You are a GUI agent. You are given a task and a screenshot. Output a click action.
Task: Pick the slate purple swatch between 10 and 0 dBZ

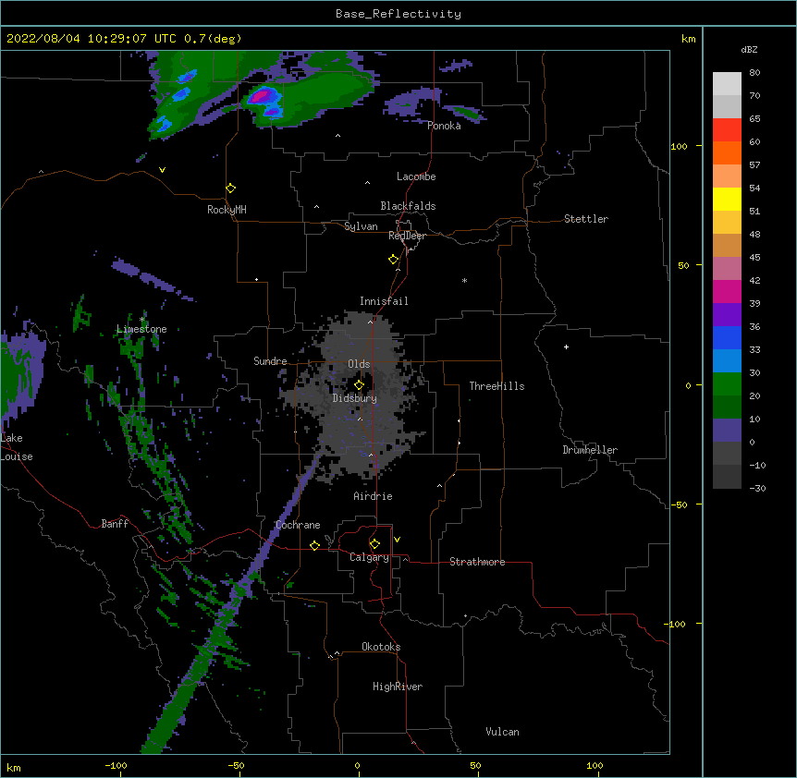[x=727, y=431]
